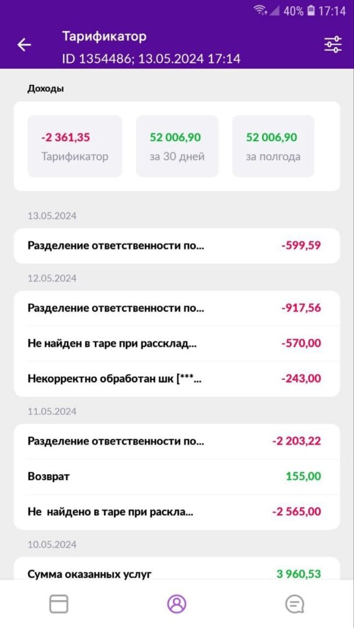
Task: Open the filter settings icon
Action: (332, 45)
